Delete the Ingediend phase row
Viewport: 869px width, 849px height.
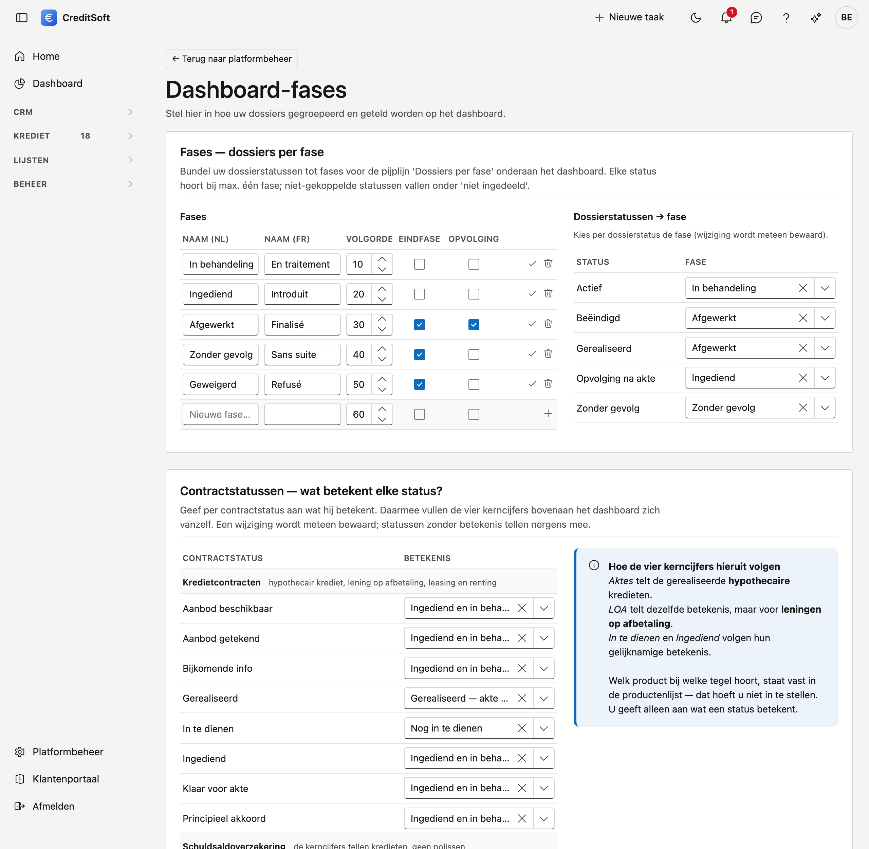point(548,293)
